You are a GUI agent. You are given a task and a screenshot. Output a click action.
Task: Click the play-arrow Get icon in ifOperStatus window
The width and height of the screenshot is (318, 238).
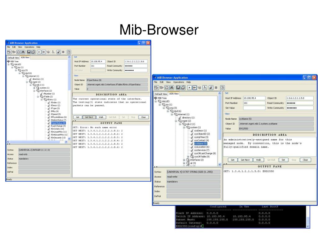click(39, 52)
